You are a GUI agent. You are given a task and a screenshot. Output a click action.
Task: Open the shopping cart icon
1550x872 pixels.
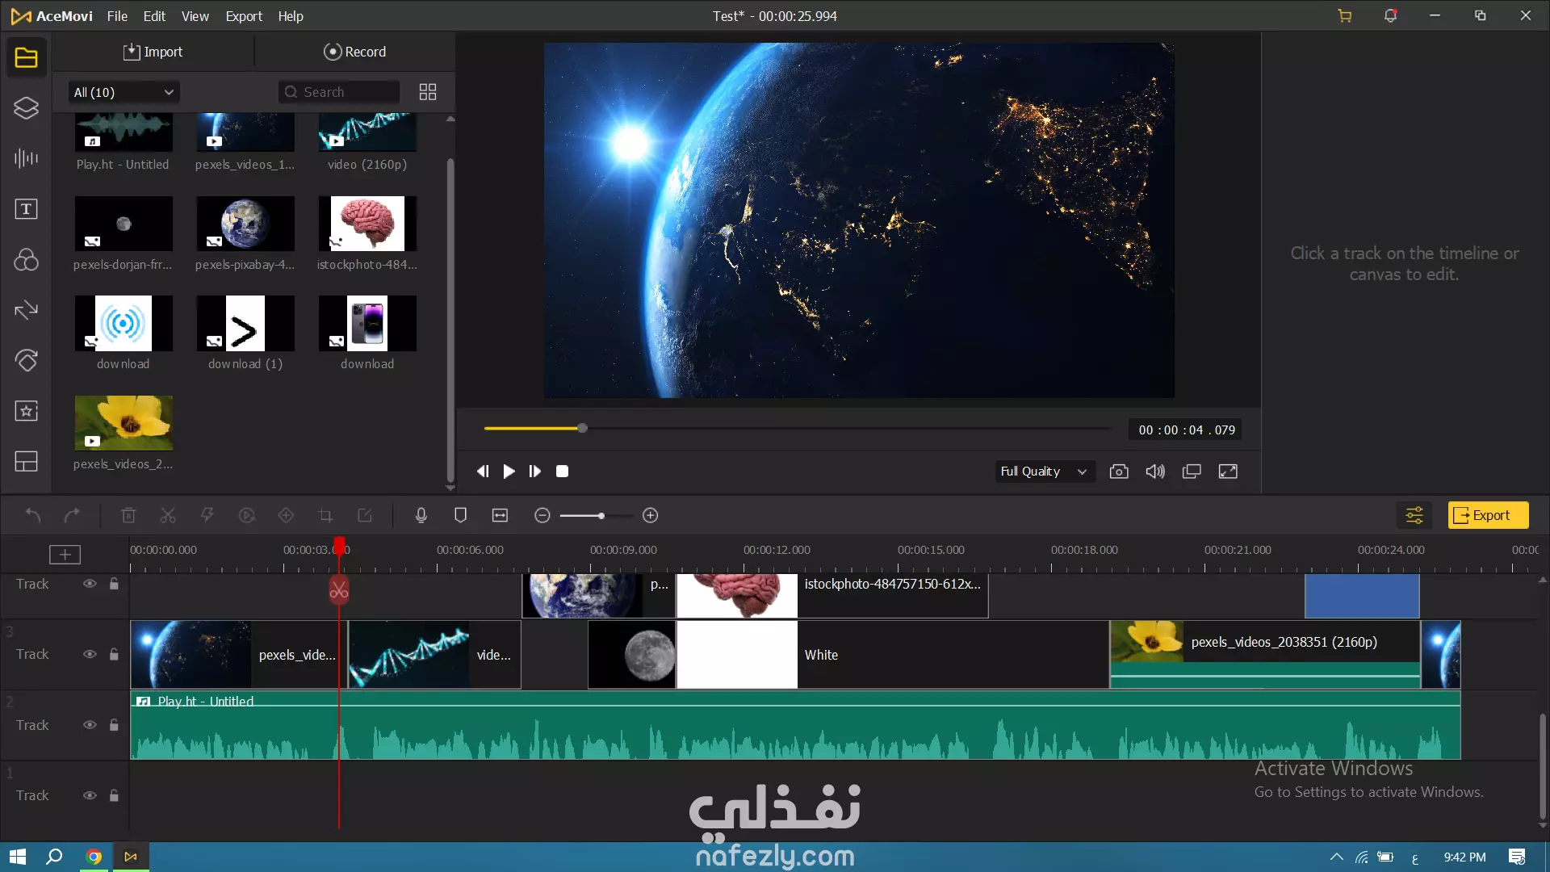coord(1345,16)
